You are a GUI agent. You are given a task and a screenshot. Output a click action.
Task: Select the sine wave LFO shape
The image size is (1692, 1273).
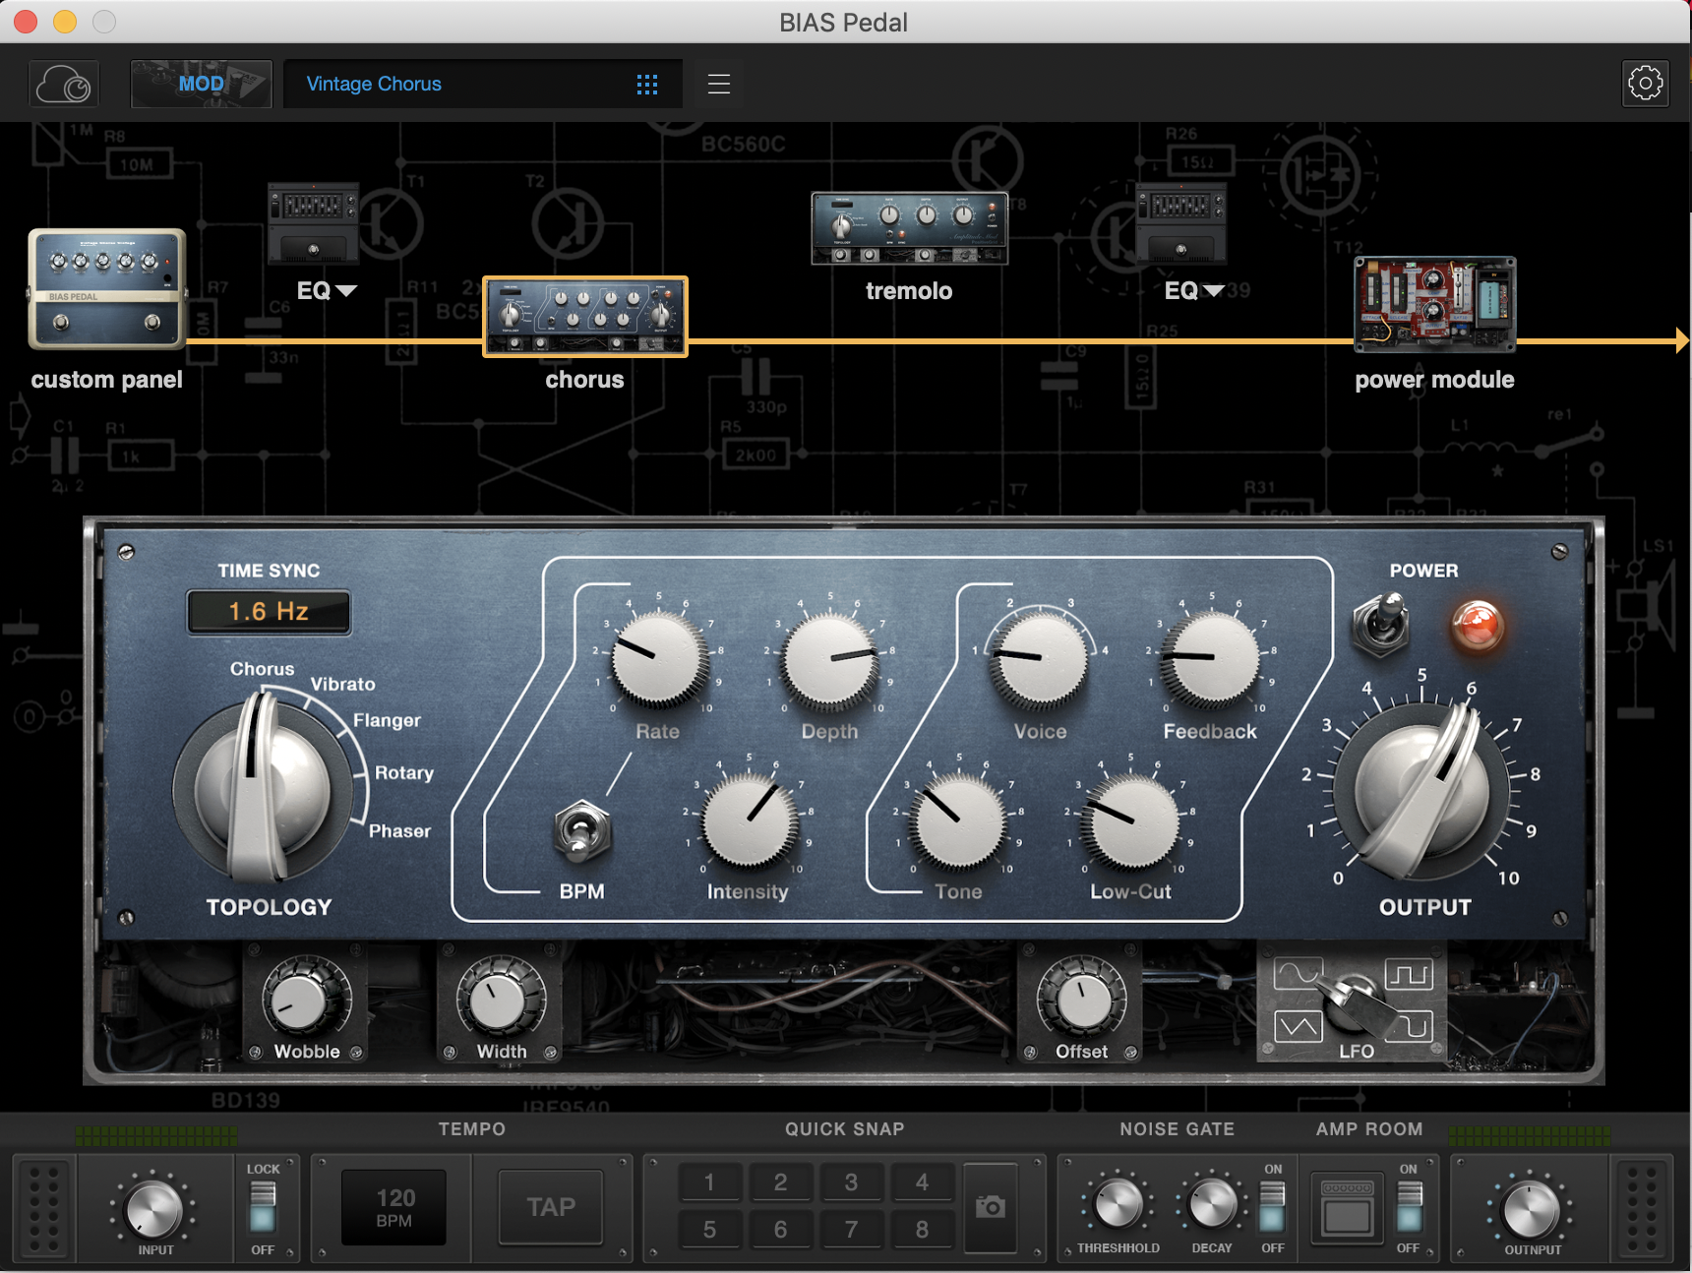1297,974
